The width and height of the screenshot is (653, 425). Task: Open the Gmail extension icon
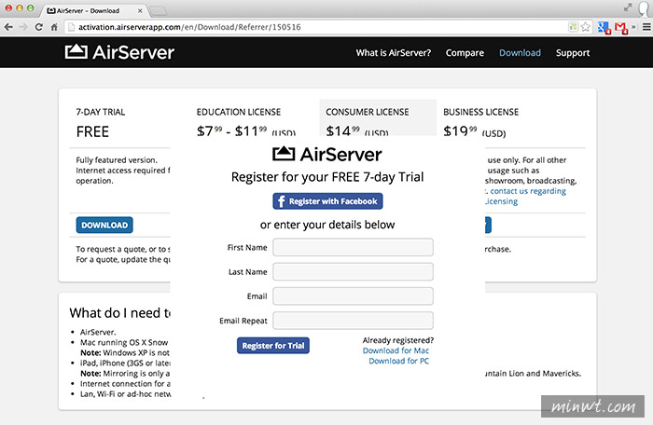pos(621,28)
